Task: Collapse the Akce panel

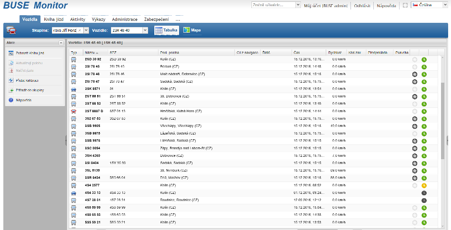Action: tap(60, 43)
